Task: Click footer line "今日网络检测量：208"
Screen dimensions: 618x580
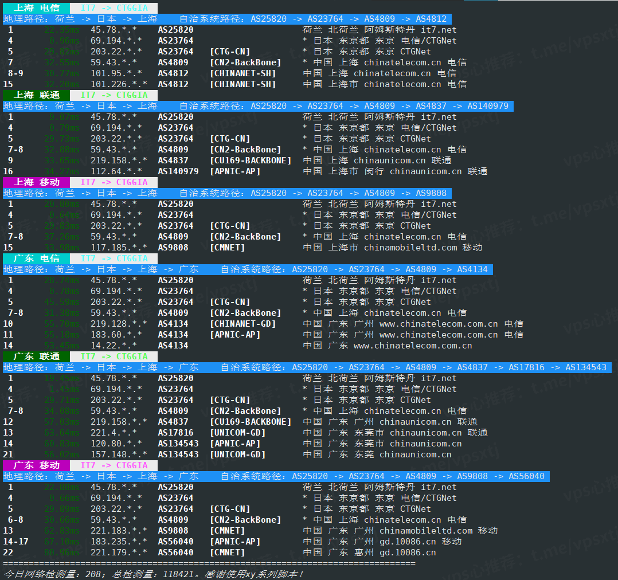Action: [x=52, y=574]
